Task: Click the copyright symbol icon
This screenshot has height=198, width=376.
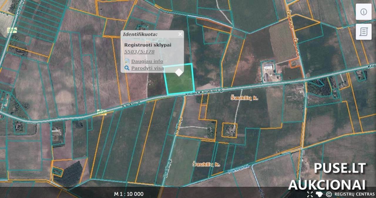Action: [x=329, y=194]
